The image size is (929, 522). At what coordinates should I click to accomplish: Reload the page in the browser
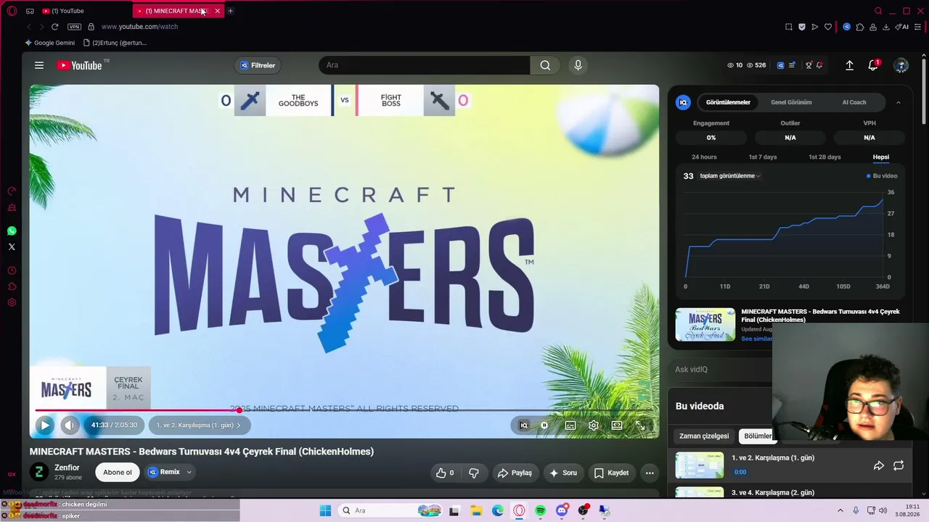point(54,27)
